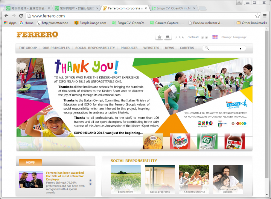Open the Environment tile
The width and height of the screenshot is (271, 199).
(126, 179)
